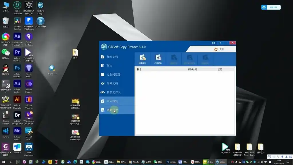Open 腾讯QQ desktop icon
The width and height of the screenshot is (293, 165).
(6, 70)
